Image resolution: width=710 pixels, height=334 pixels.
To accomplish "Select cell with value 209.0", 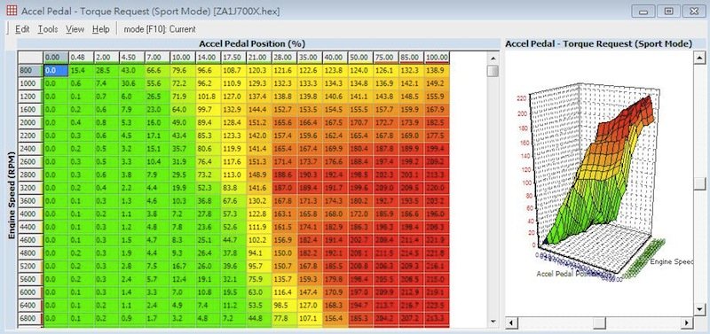I will pyautogui.click(x=386, y=188).
